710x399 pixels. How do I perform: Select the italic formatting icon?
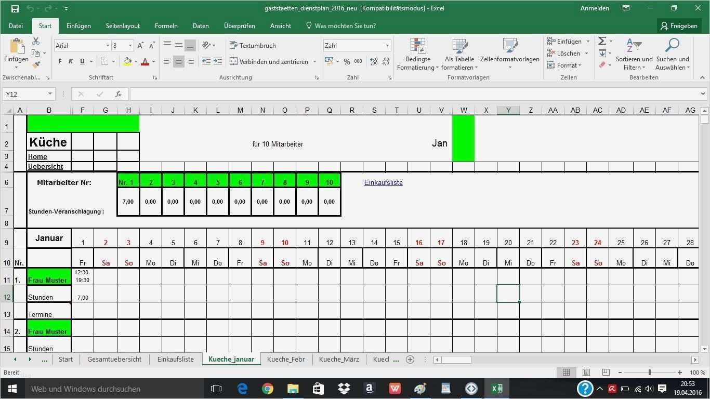[71, 61]
